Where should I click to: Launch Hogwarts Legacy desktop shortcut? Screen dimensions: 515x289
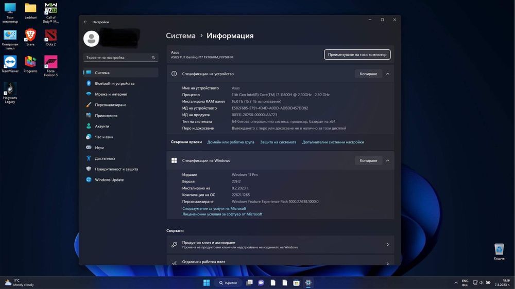point(10,93)
